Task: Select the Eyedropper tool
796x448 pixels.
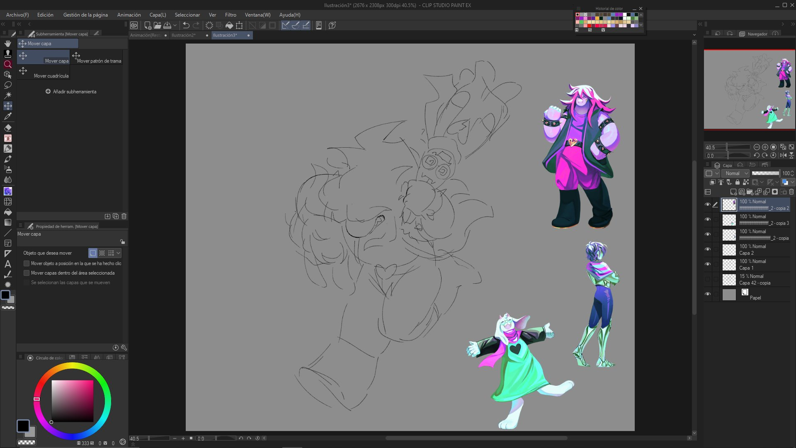Action: (8, 117)
